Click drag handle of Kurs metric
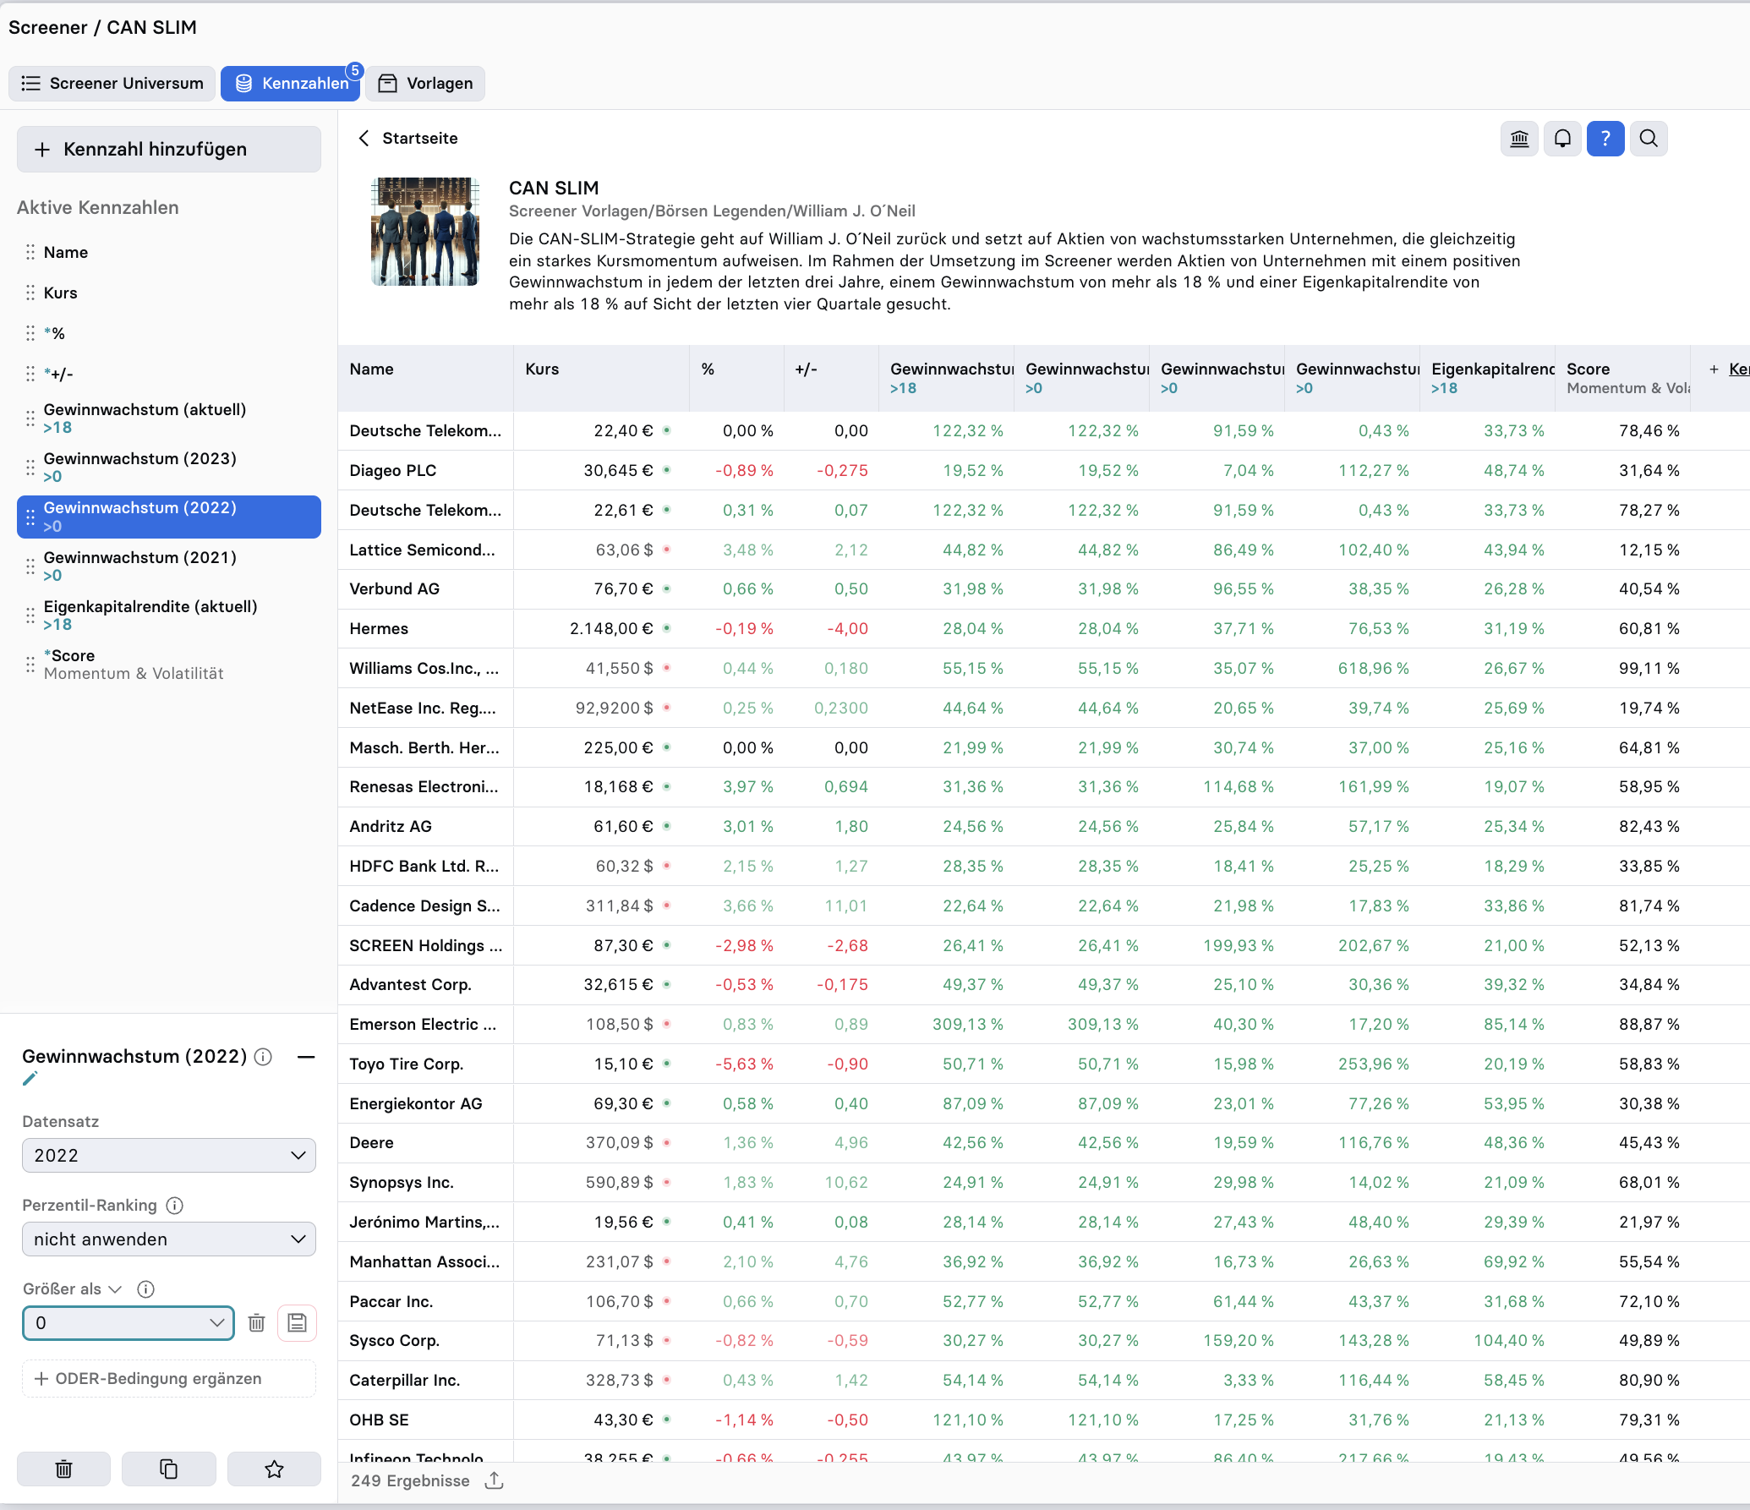 30,293
